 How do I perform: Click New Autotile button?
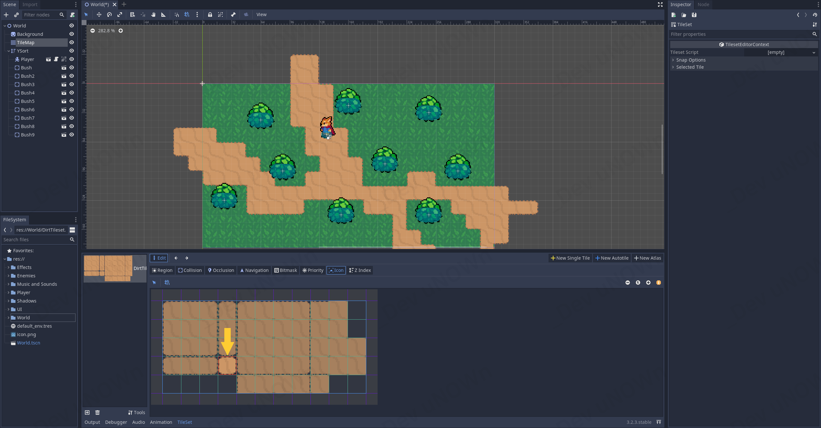[612, 258]
